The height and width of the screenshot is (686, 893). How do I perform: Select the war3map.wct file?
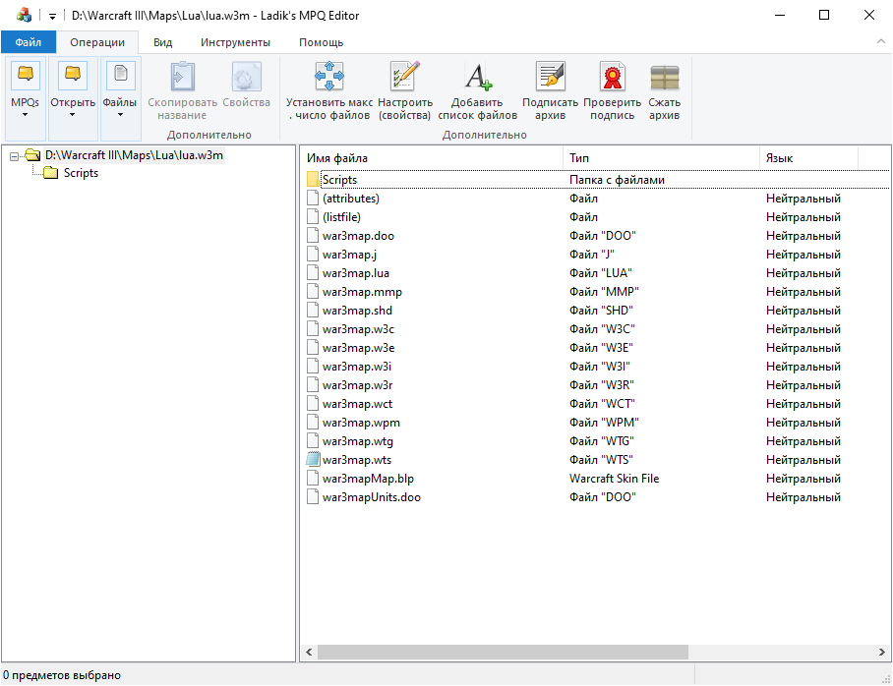coord(357,404)
